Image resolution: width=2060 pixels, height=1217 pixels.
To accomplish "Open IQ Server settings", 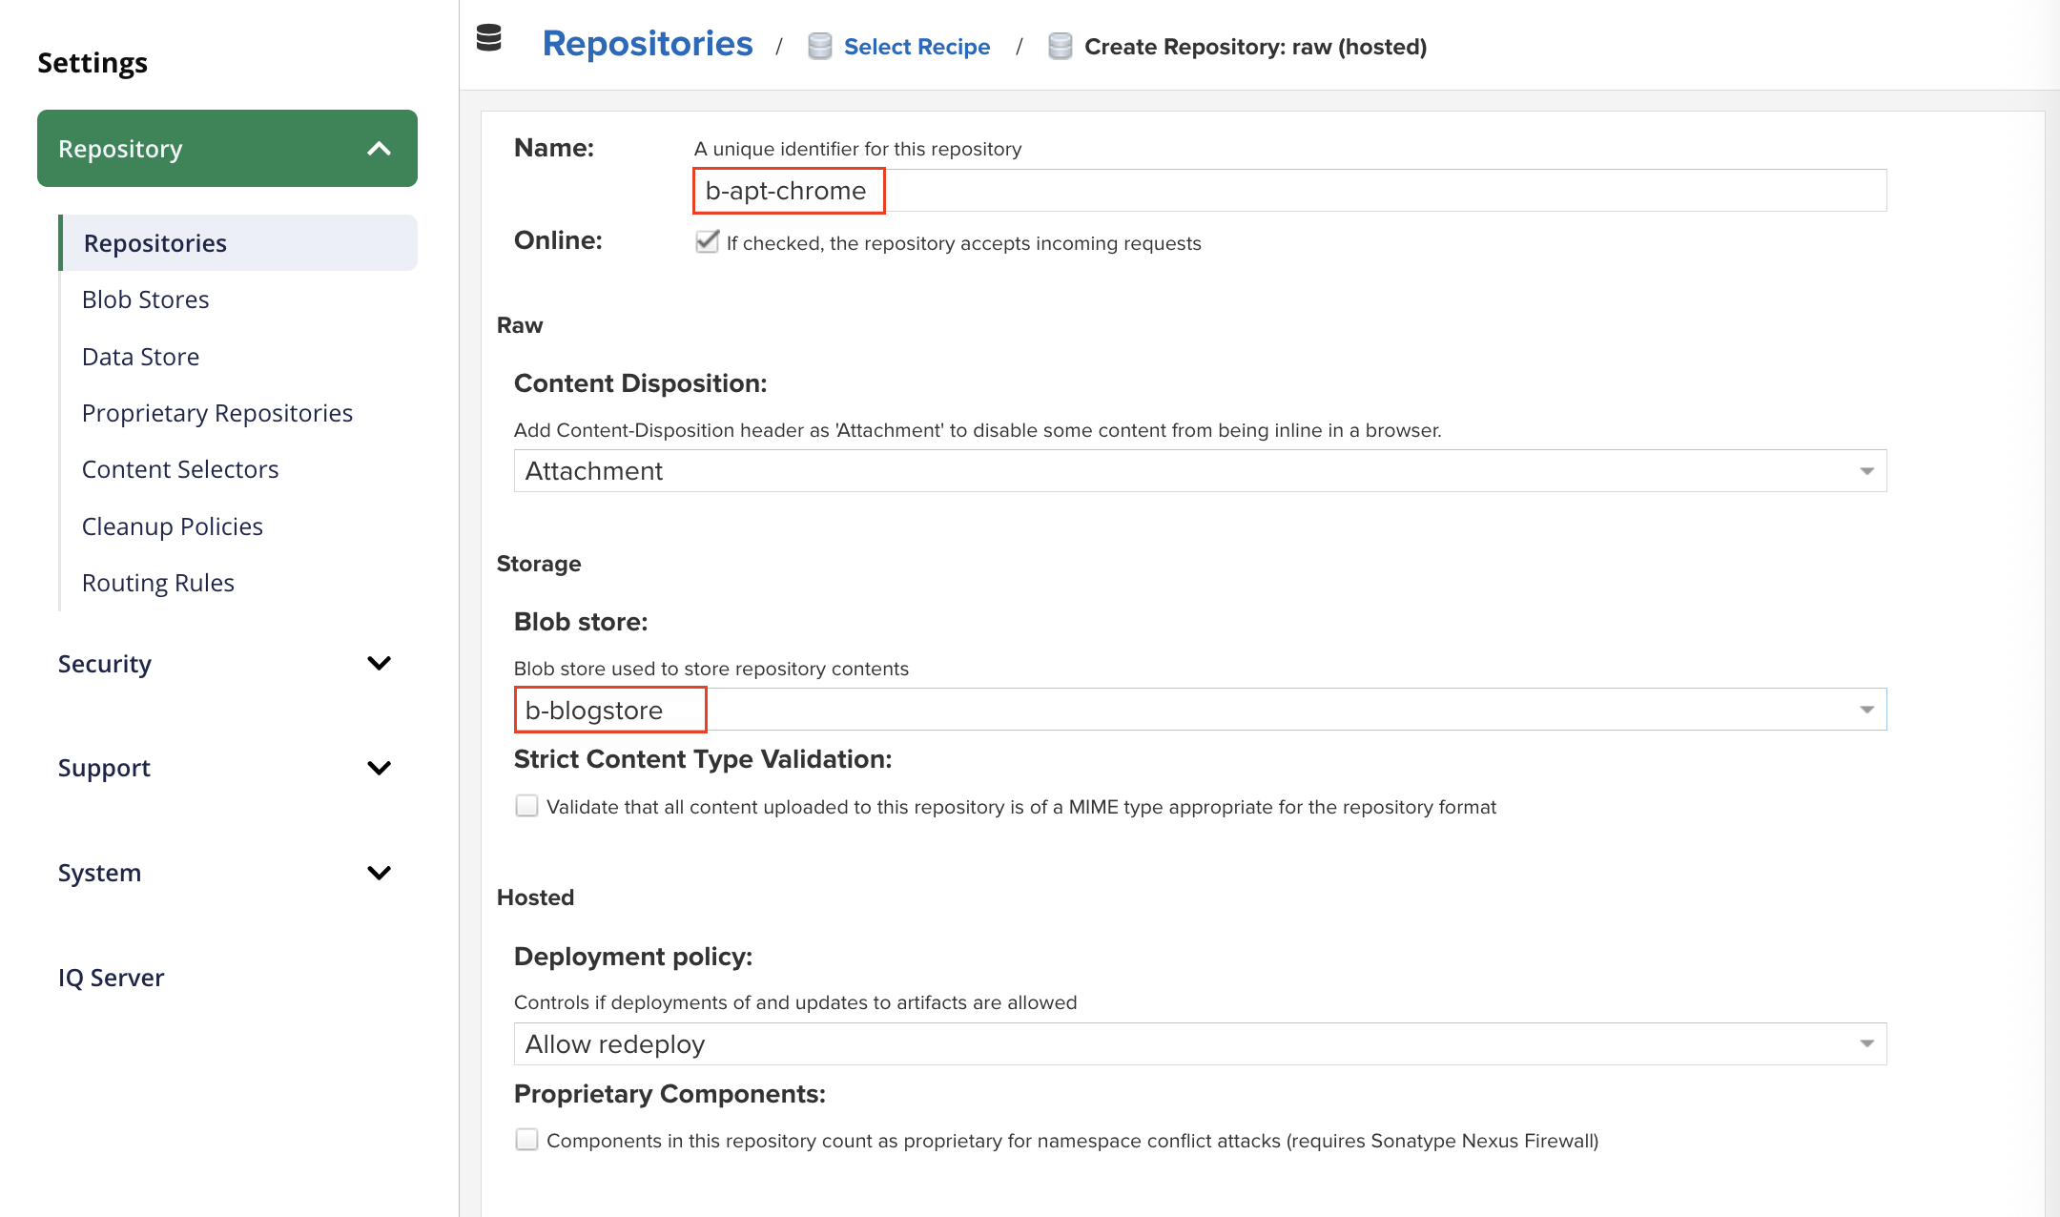I will tap(111, 978).
